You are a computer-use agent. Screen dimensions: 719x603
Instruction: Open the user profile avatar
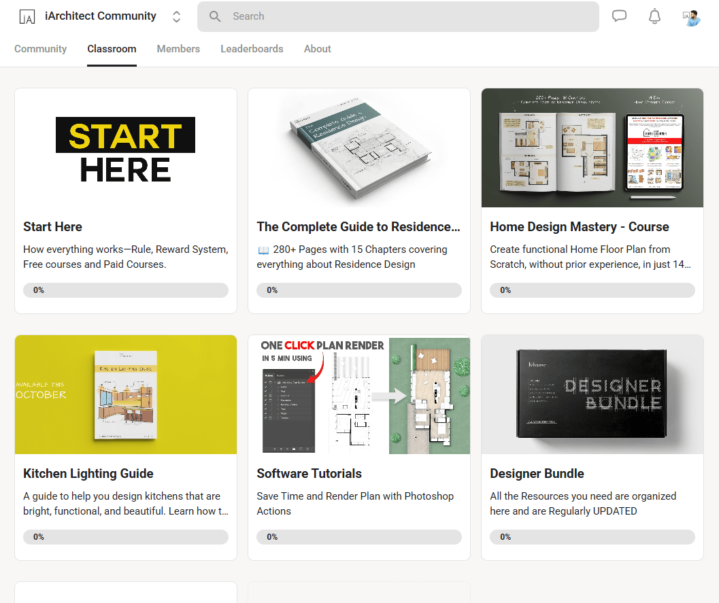tap(692, 17)
